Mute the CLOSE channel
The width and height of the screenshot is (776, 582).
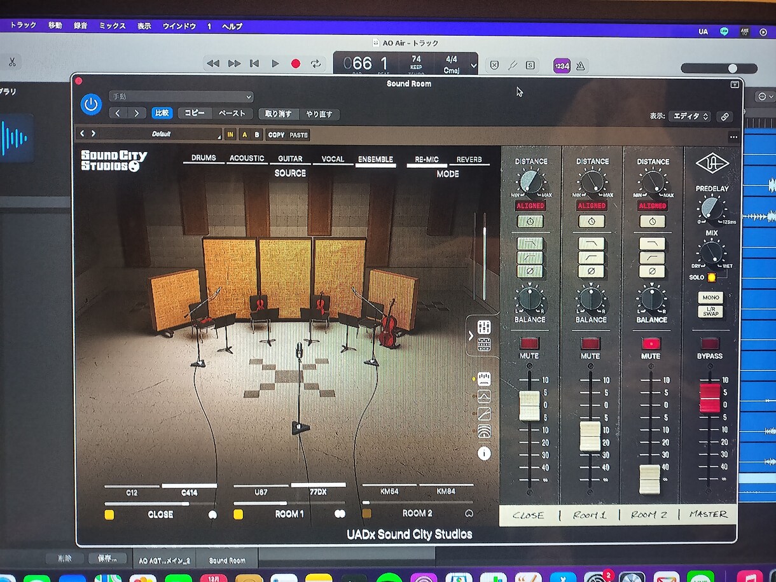coord(529,343)
